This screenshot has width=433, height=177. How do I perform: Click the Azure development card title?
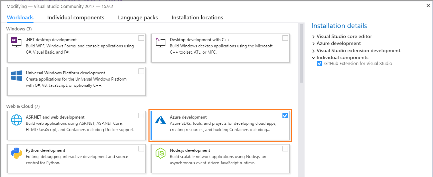[188, 117]
